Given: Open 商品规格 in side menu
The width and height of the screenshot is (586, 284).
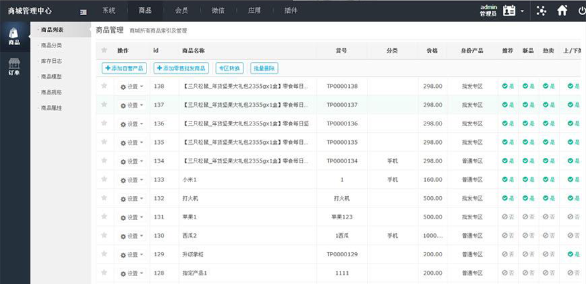Looking at the screenshot, I should pyautogui.click(x=51, y=92).
